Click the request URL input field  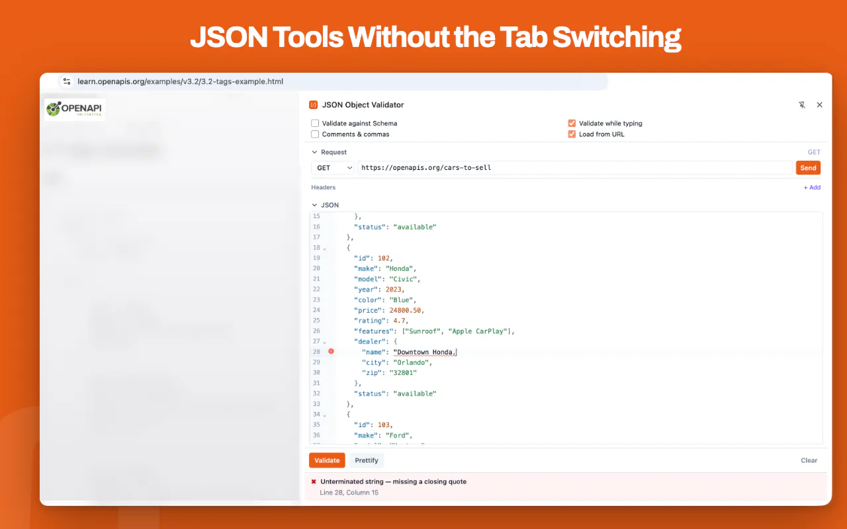point(574,168)
